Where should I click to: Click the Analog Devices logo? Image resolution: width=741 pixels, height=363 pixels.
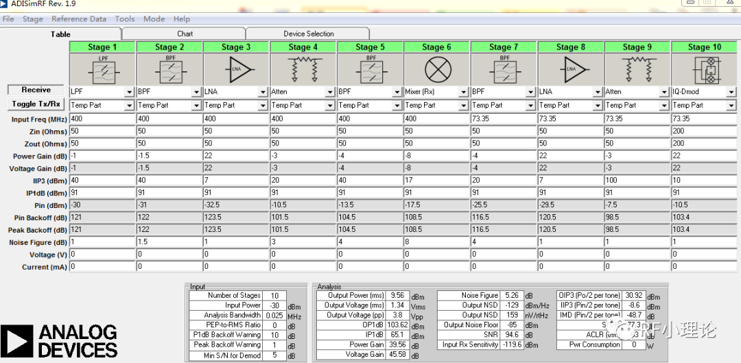(x=59, y=341)
